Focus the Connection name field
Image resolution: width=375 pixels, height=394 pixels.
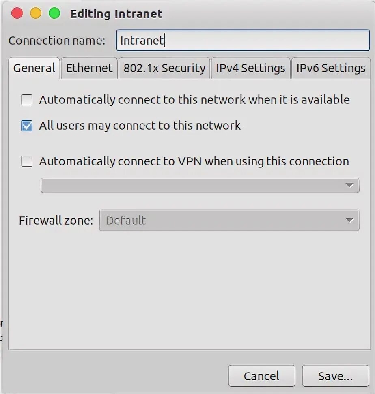[243, 40]
